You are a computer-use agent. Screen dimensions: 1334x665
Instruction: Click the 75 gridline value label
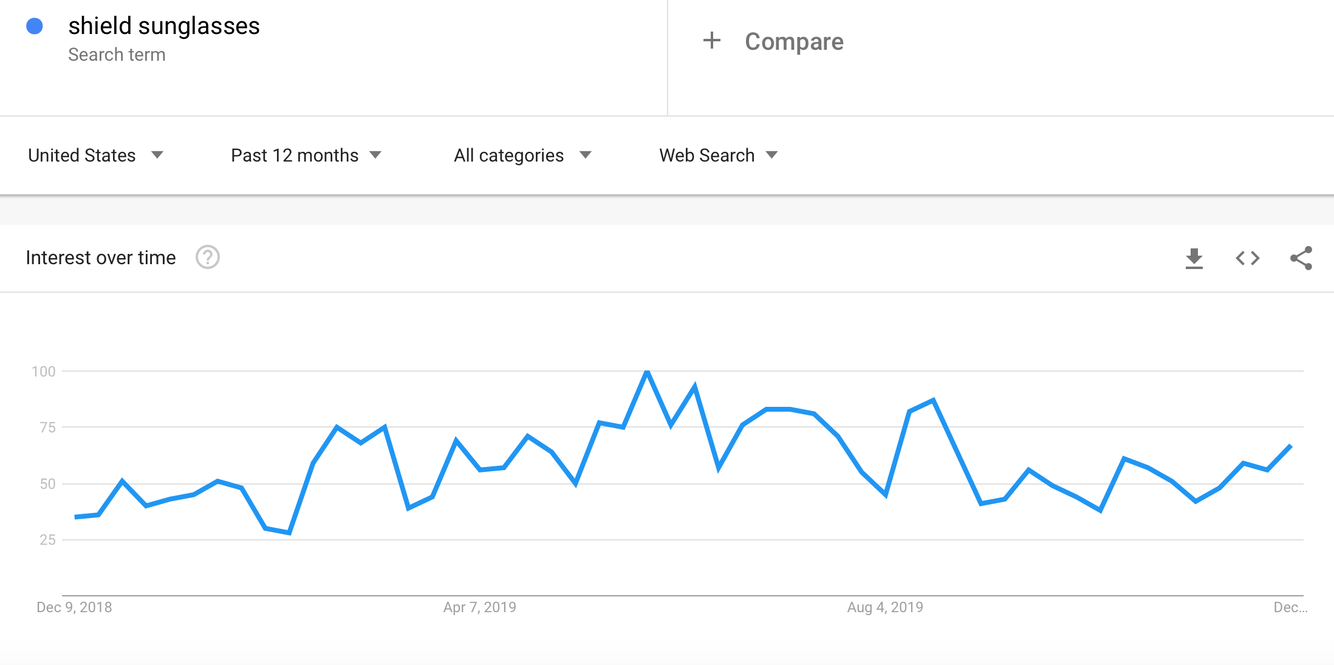[x=47, y=428]
